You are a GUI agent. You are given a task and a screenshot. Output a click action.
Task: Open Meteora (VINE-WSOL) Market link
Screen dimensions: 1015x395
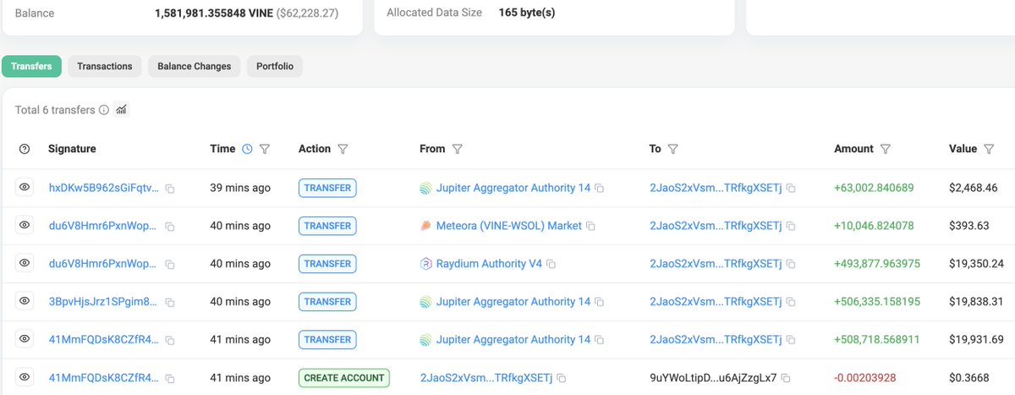(509, 226)
